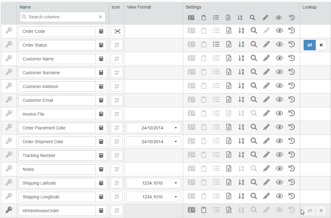Click the search magnifier icon for Tracking Number
This screenshot has width=331, height=218.
coord(254,155)
